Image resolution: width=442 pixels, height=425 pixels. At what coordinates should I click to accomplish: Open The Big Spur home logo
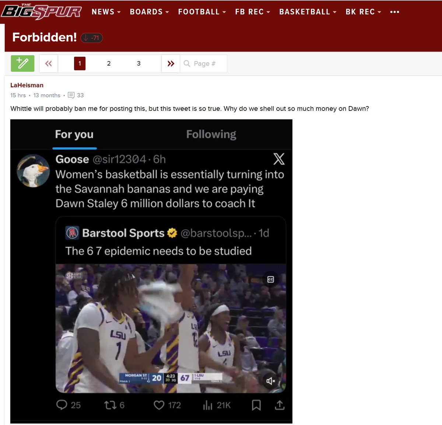(41, 11)
